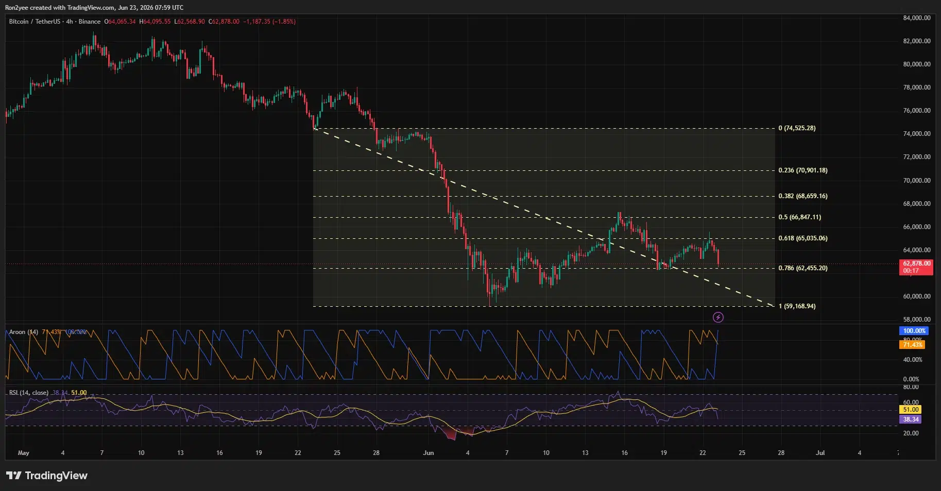Click the purple lightning bolt event icon
The image size is (941, 491).
point(718,318)
